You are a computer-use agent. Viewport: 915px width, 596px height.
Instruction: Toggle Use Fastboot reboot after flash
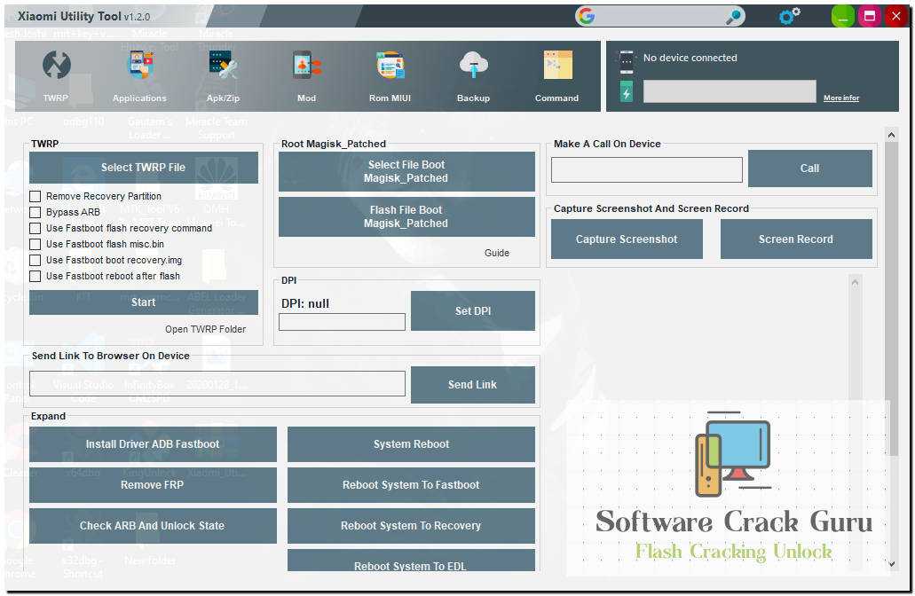(35, 276)
